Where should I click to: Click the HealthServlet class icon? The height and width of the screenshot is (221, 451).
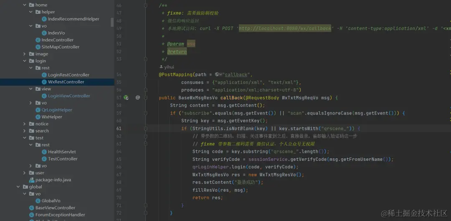point(44,152)
